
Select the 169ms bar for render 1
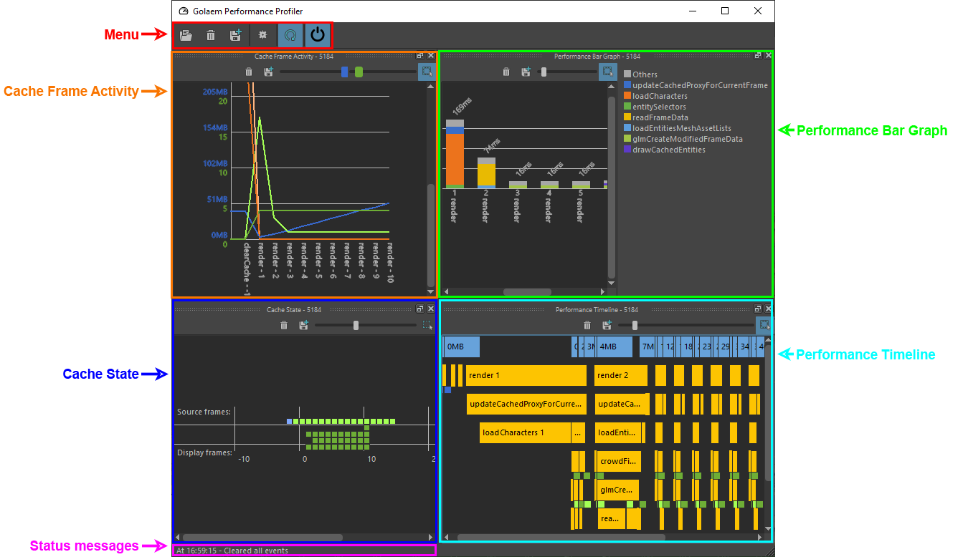455,154
